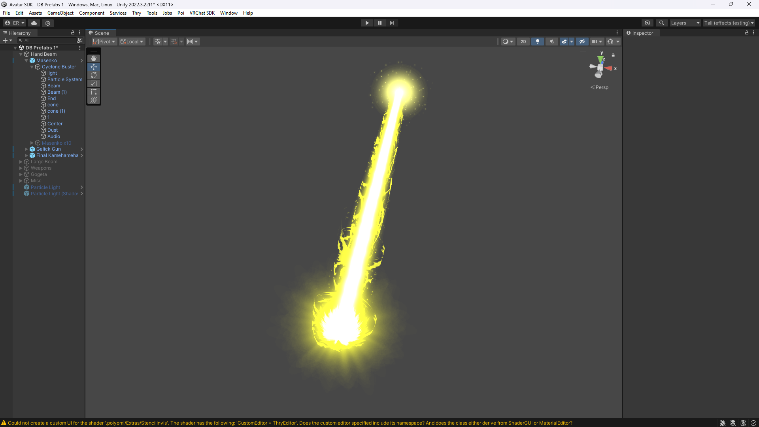This screenshot has height=427, width=759.
Task: Click the Play button
Action: click(x=367, y=23)
